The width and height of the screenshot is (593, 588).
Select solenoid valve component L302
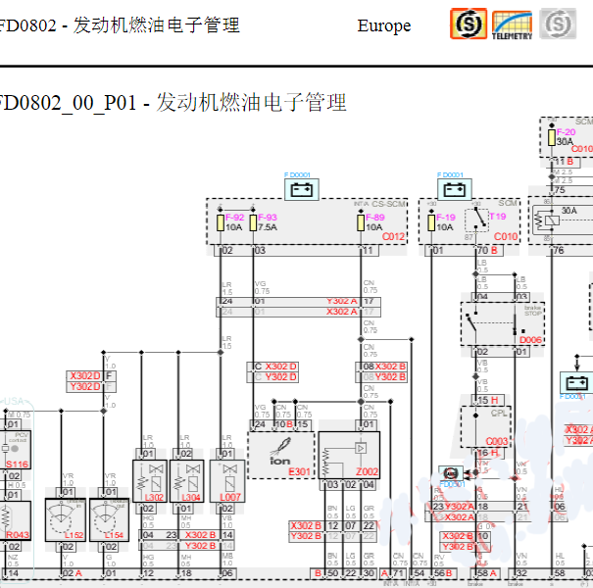pyautogui.click(x=149, y=481)
